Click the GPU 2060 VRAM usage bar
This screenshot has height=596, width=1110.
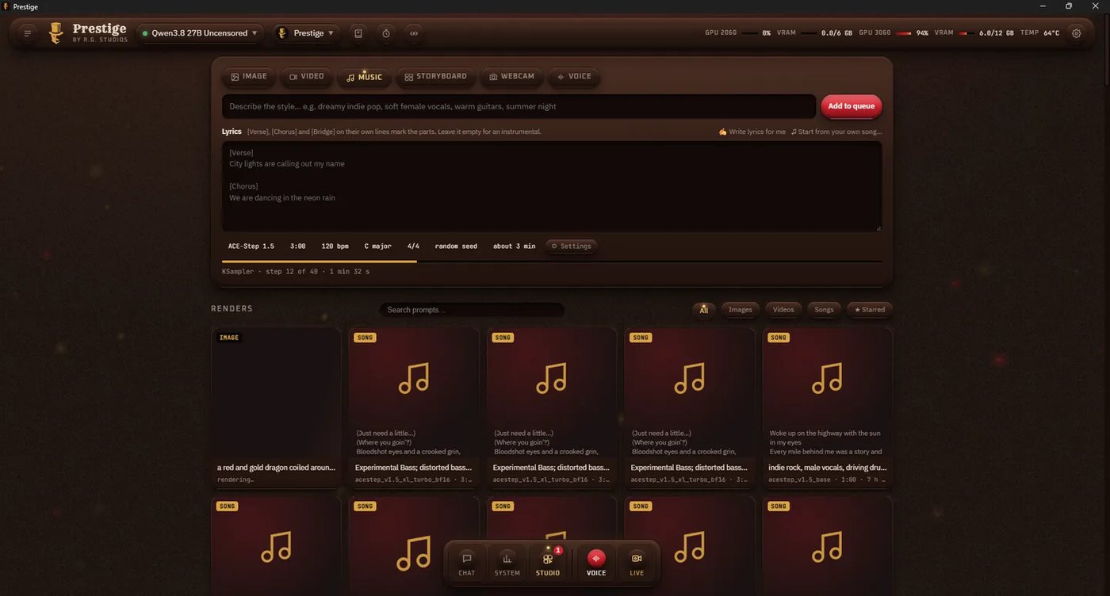click(810, 33)
